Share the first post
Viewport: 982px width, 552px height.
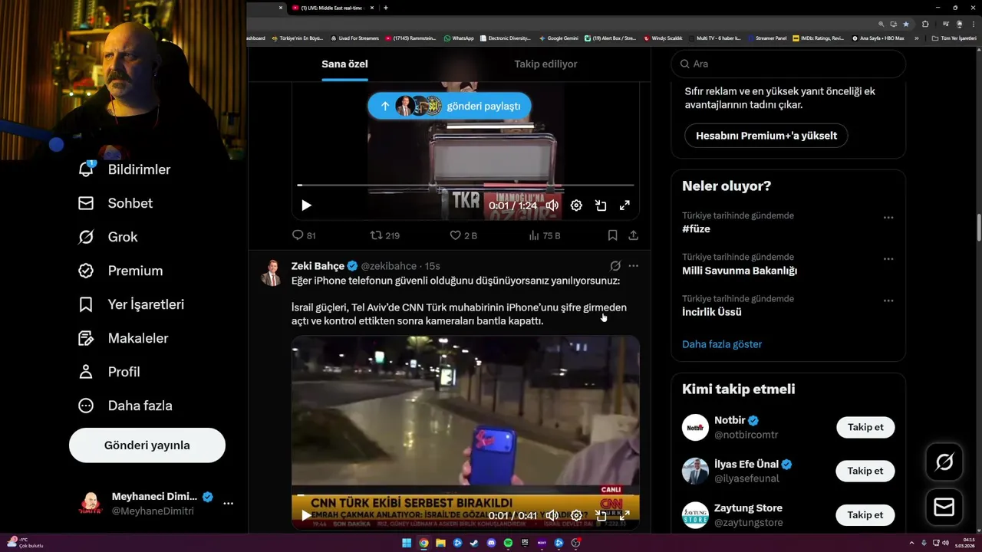pos(633,235)
